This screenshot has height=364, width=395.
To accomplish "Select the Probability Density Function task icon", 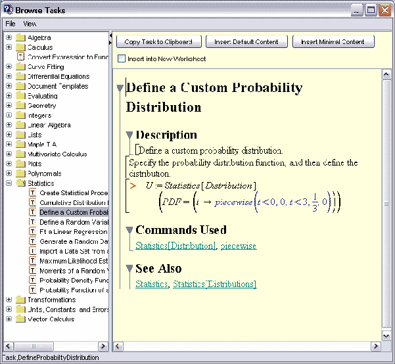I will tap(32, 280).
